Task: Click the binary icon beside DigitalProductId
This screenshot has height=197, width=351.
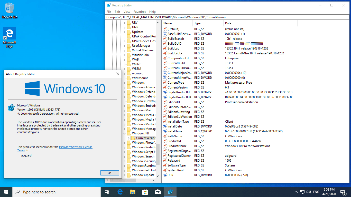Action: (165, 92)
